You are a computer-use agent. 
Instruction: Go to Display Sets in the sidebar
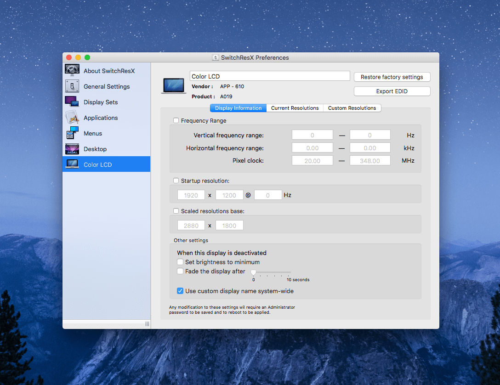(101, 102)
